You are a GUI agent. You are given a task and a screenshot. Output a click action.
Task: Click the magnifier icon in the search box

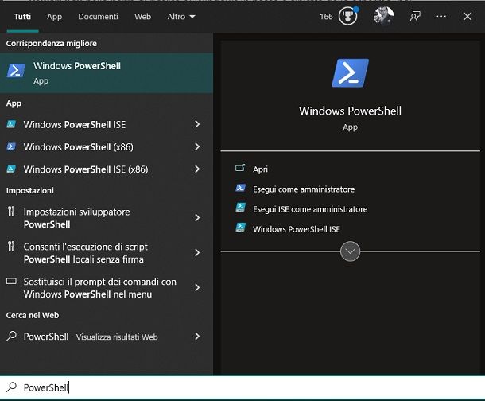coord(11,387)
